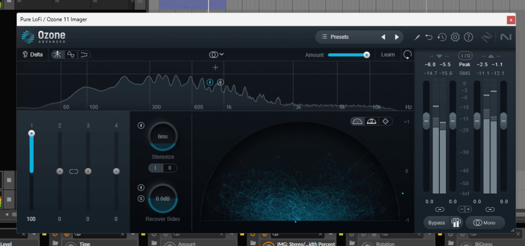Viewport: 525px width, 246px height.
Task: Expand the channel mode dropdown chevron
Action: click(x=222, y=54)
